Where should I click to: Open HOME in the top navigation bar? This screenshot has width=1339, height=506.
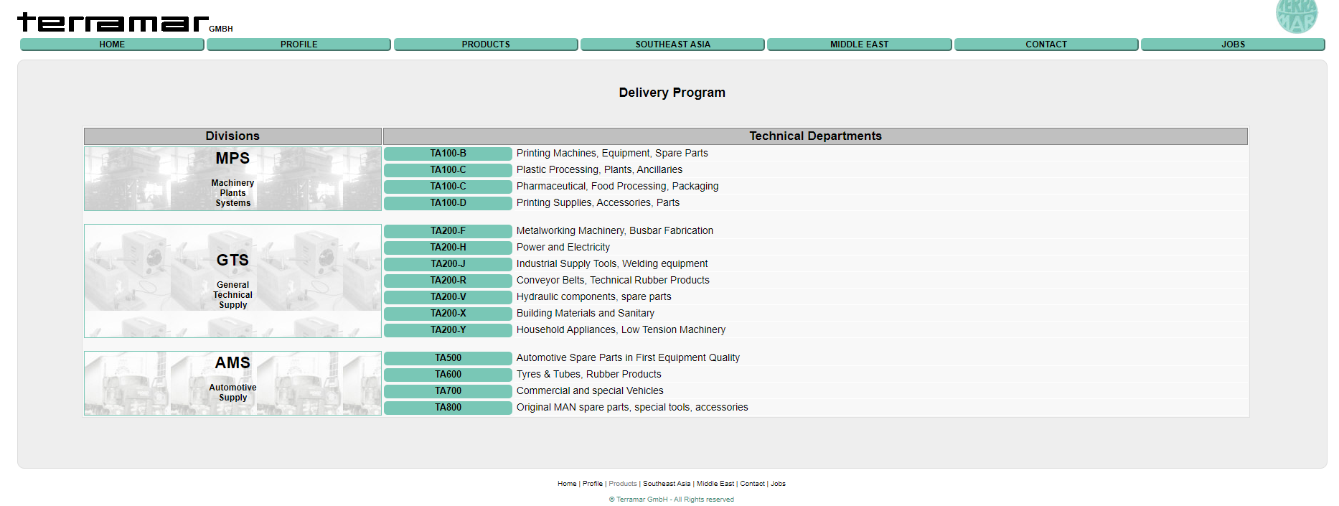point(112,44)
